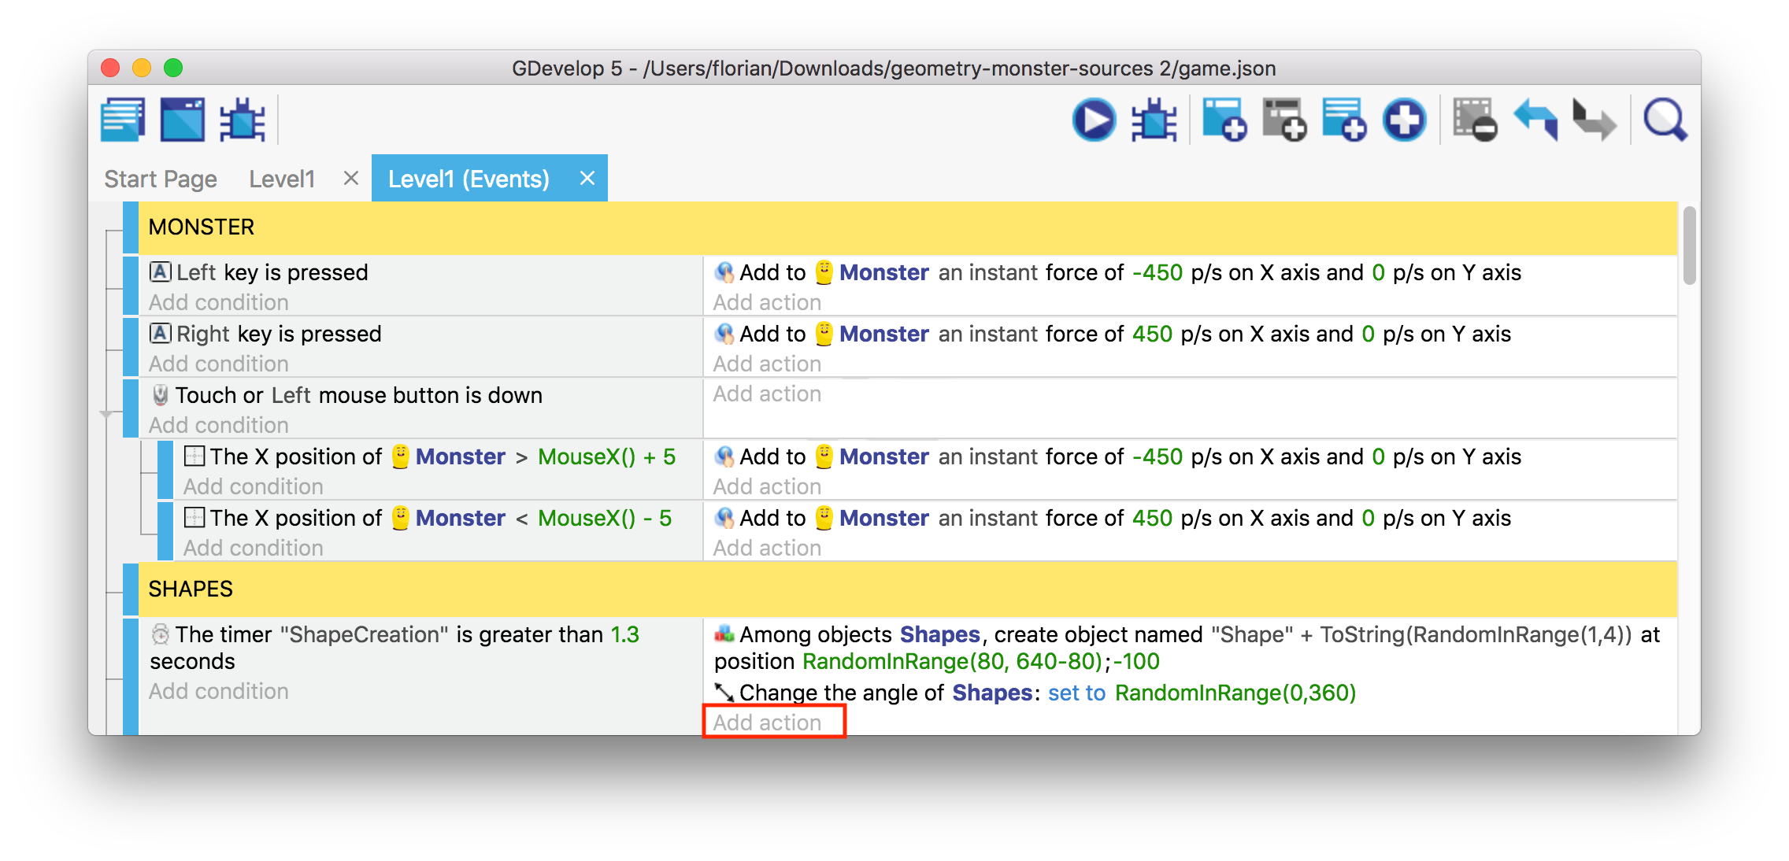Click the 1.3 timer value parameter
The width and height of the screenshot is (1789, 861).
click(x=624, y=634)
